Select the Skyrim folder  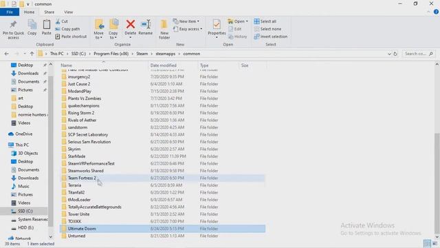point(162,149)
